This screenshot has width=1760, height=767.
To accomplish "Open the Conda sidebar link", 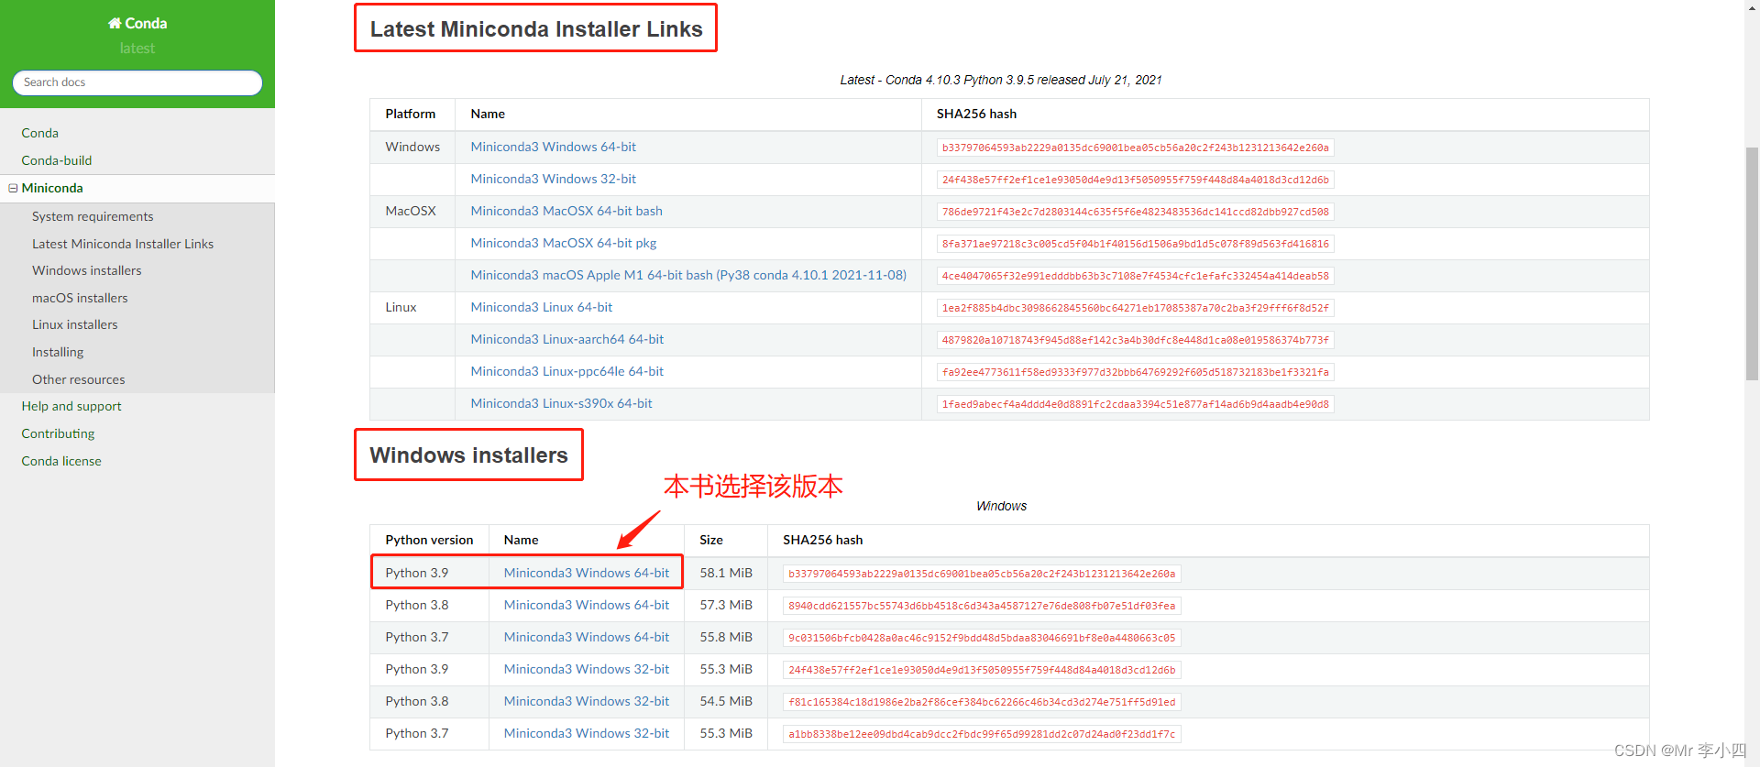I will 40,133.
